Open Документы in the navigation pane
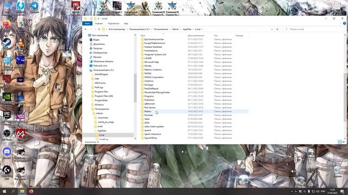 coord(99,44)
